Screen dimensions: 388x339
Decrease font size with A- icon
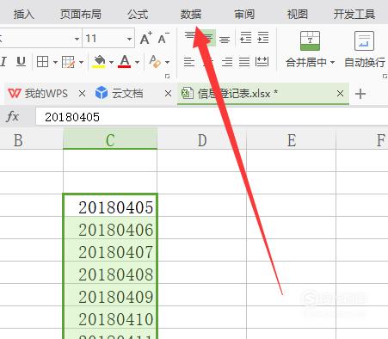[163, 38]
